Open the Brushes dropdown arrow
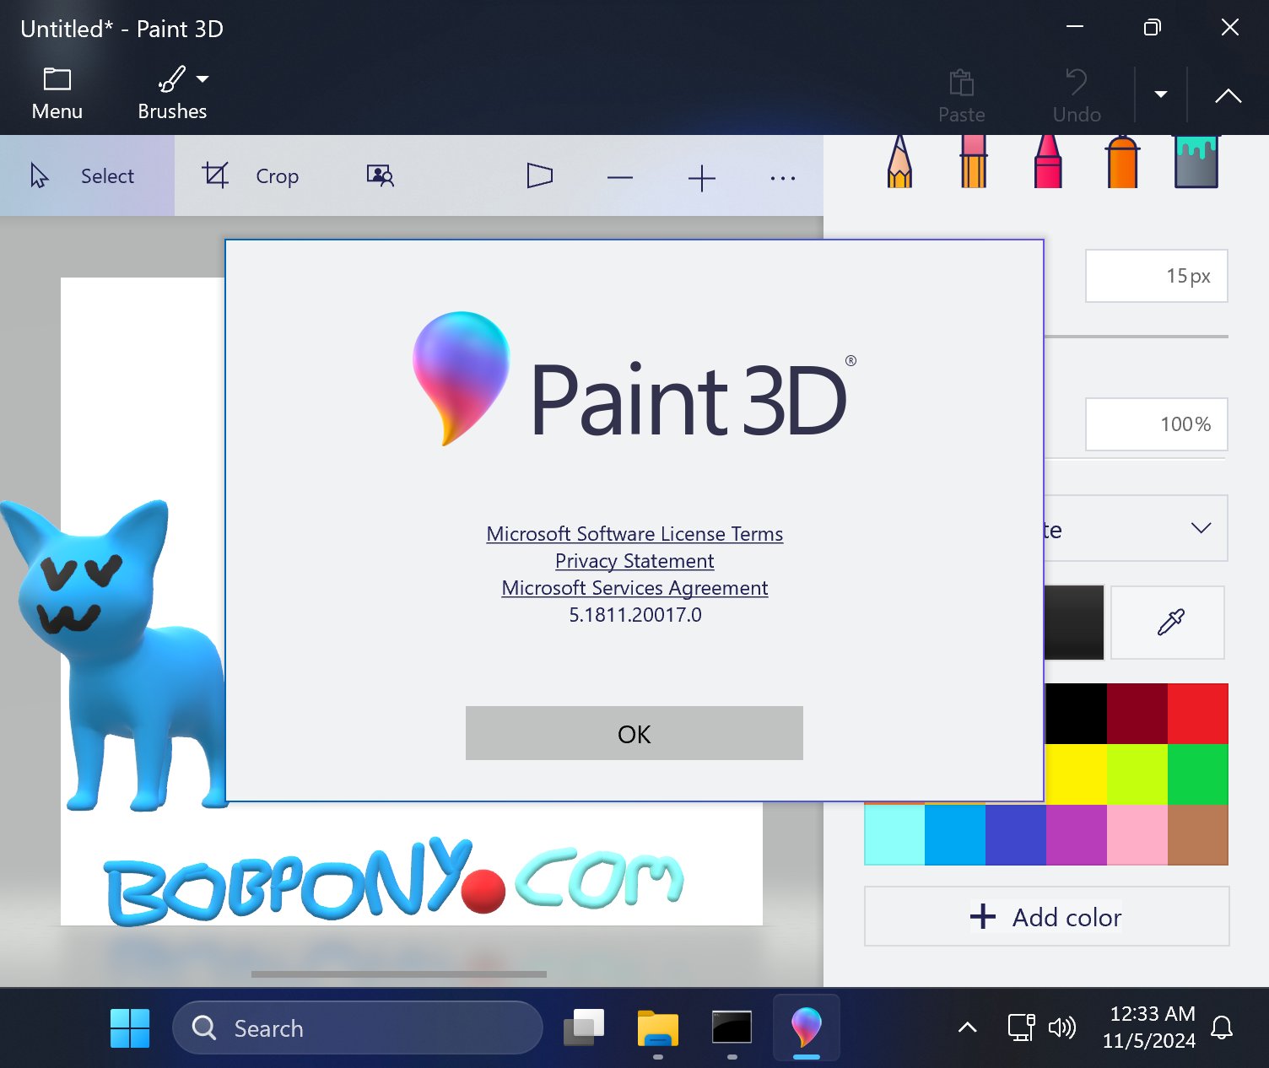1269x1068 pixels. 202,78
